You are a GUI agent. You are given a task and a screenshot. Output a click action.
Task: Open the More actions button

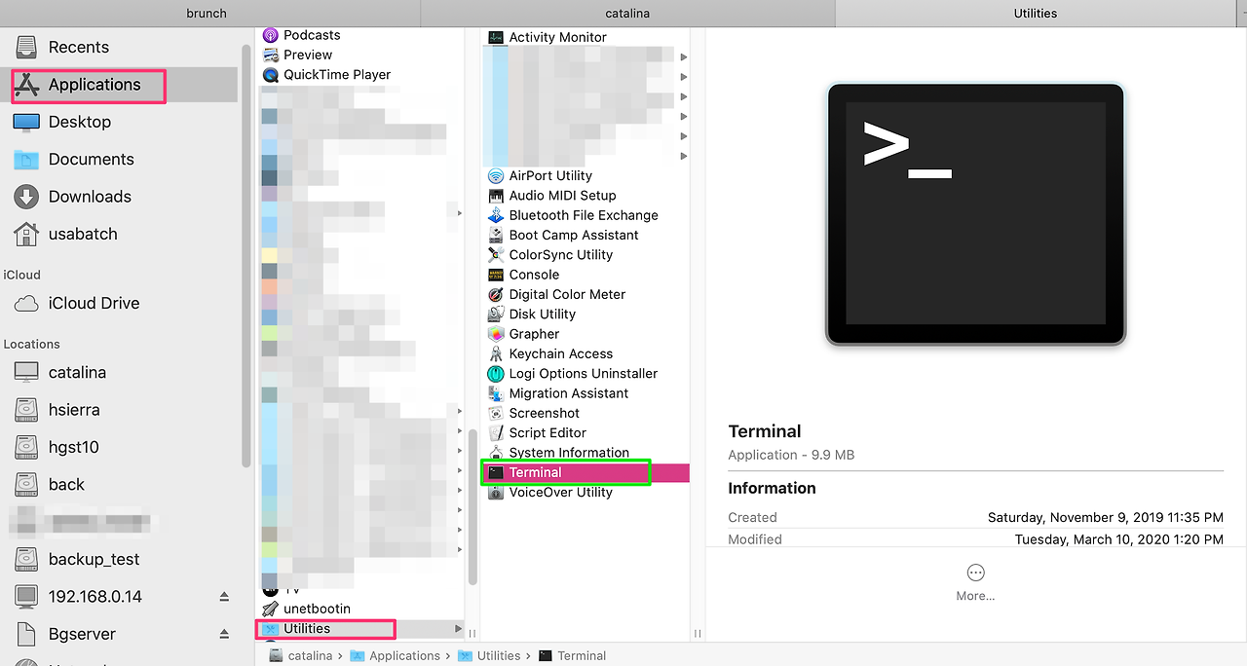click(x=975, y=582)
